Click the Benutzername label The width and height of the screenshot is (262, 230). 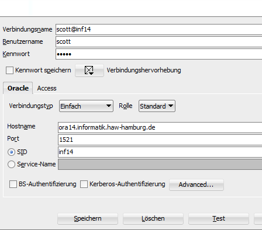tap(23, 41)
